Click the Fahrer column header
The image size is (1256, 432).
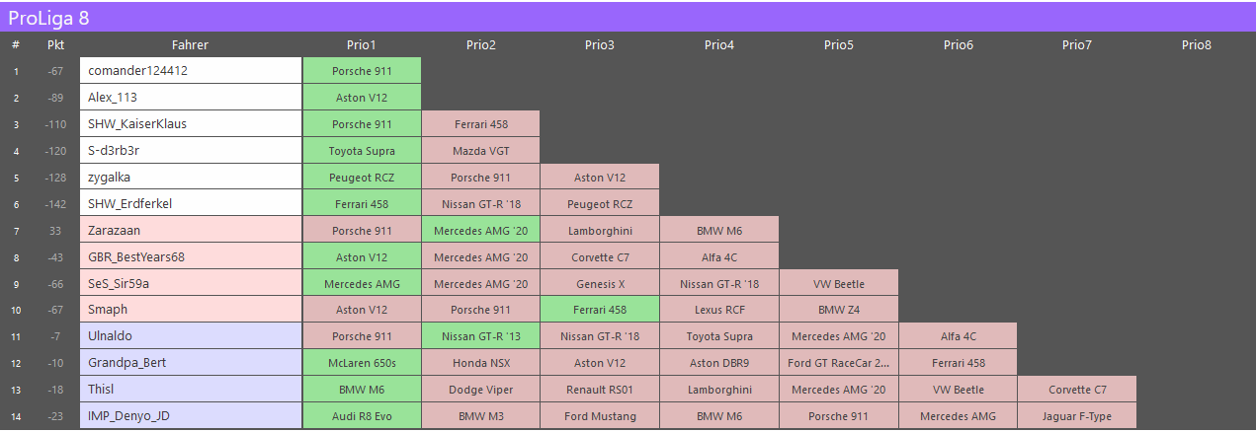(190, 44)
